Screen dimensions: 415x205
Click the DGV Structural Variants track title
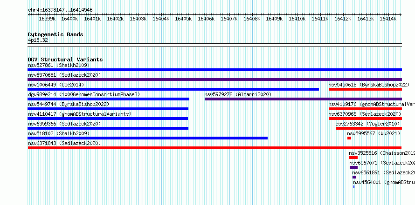[65, 60]
